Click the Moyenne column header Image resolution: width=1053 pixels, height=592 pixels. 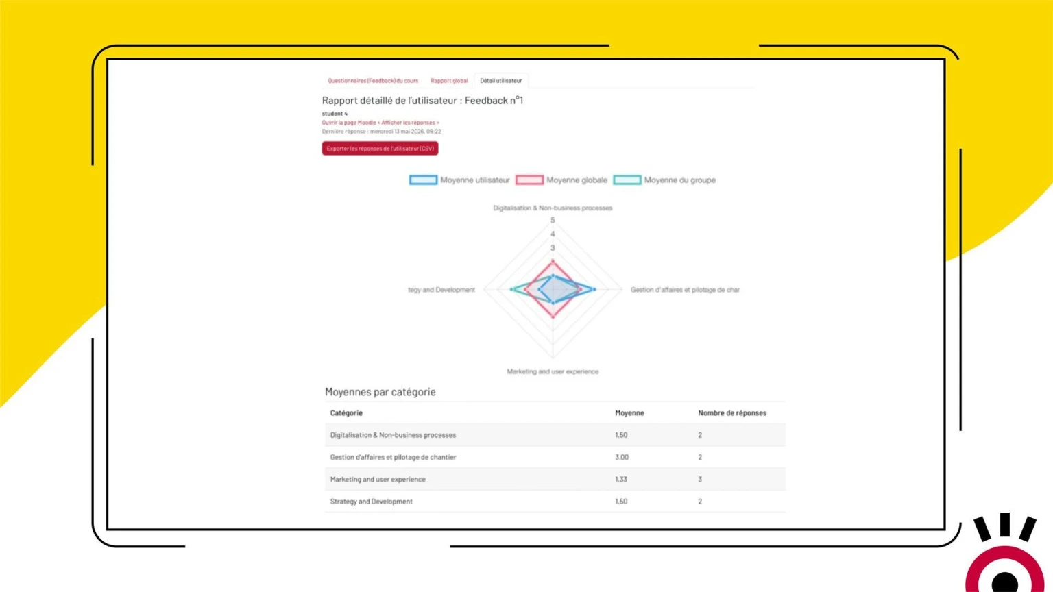(629, 413)
